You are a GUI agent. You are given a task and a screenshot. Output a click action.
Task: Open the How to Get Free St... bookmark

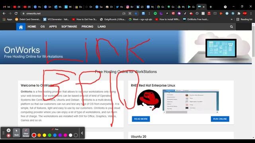(84, 19)
